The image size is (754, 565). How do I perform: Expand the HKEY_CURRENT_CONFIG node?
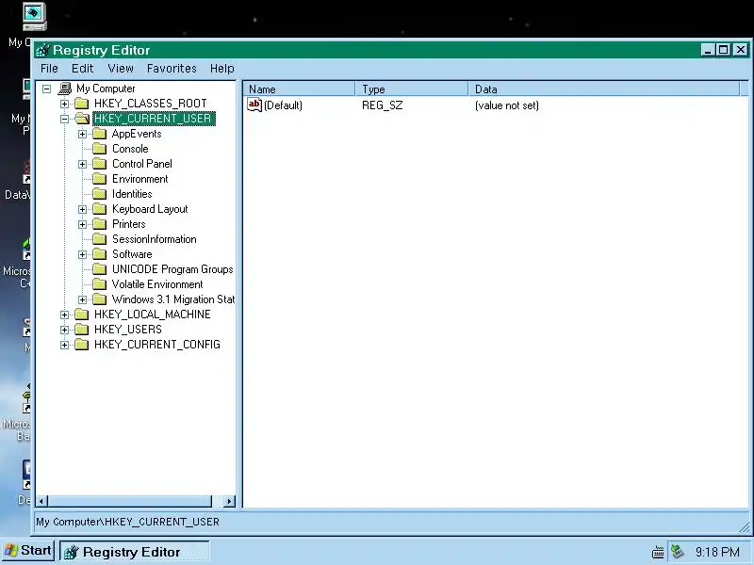pyautogui.click(x=64, y=345)
